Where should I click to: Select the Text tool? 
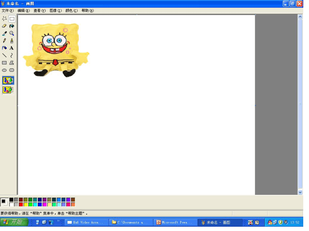[12, 48]
